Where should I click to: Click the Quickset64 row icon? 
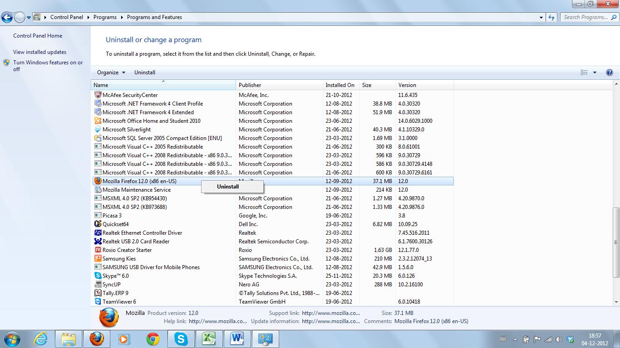coord(98,224)
